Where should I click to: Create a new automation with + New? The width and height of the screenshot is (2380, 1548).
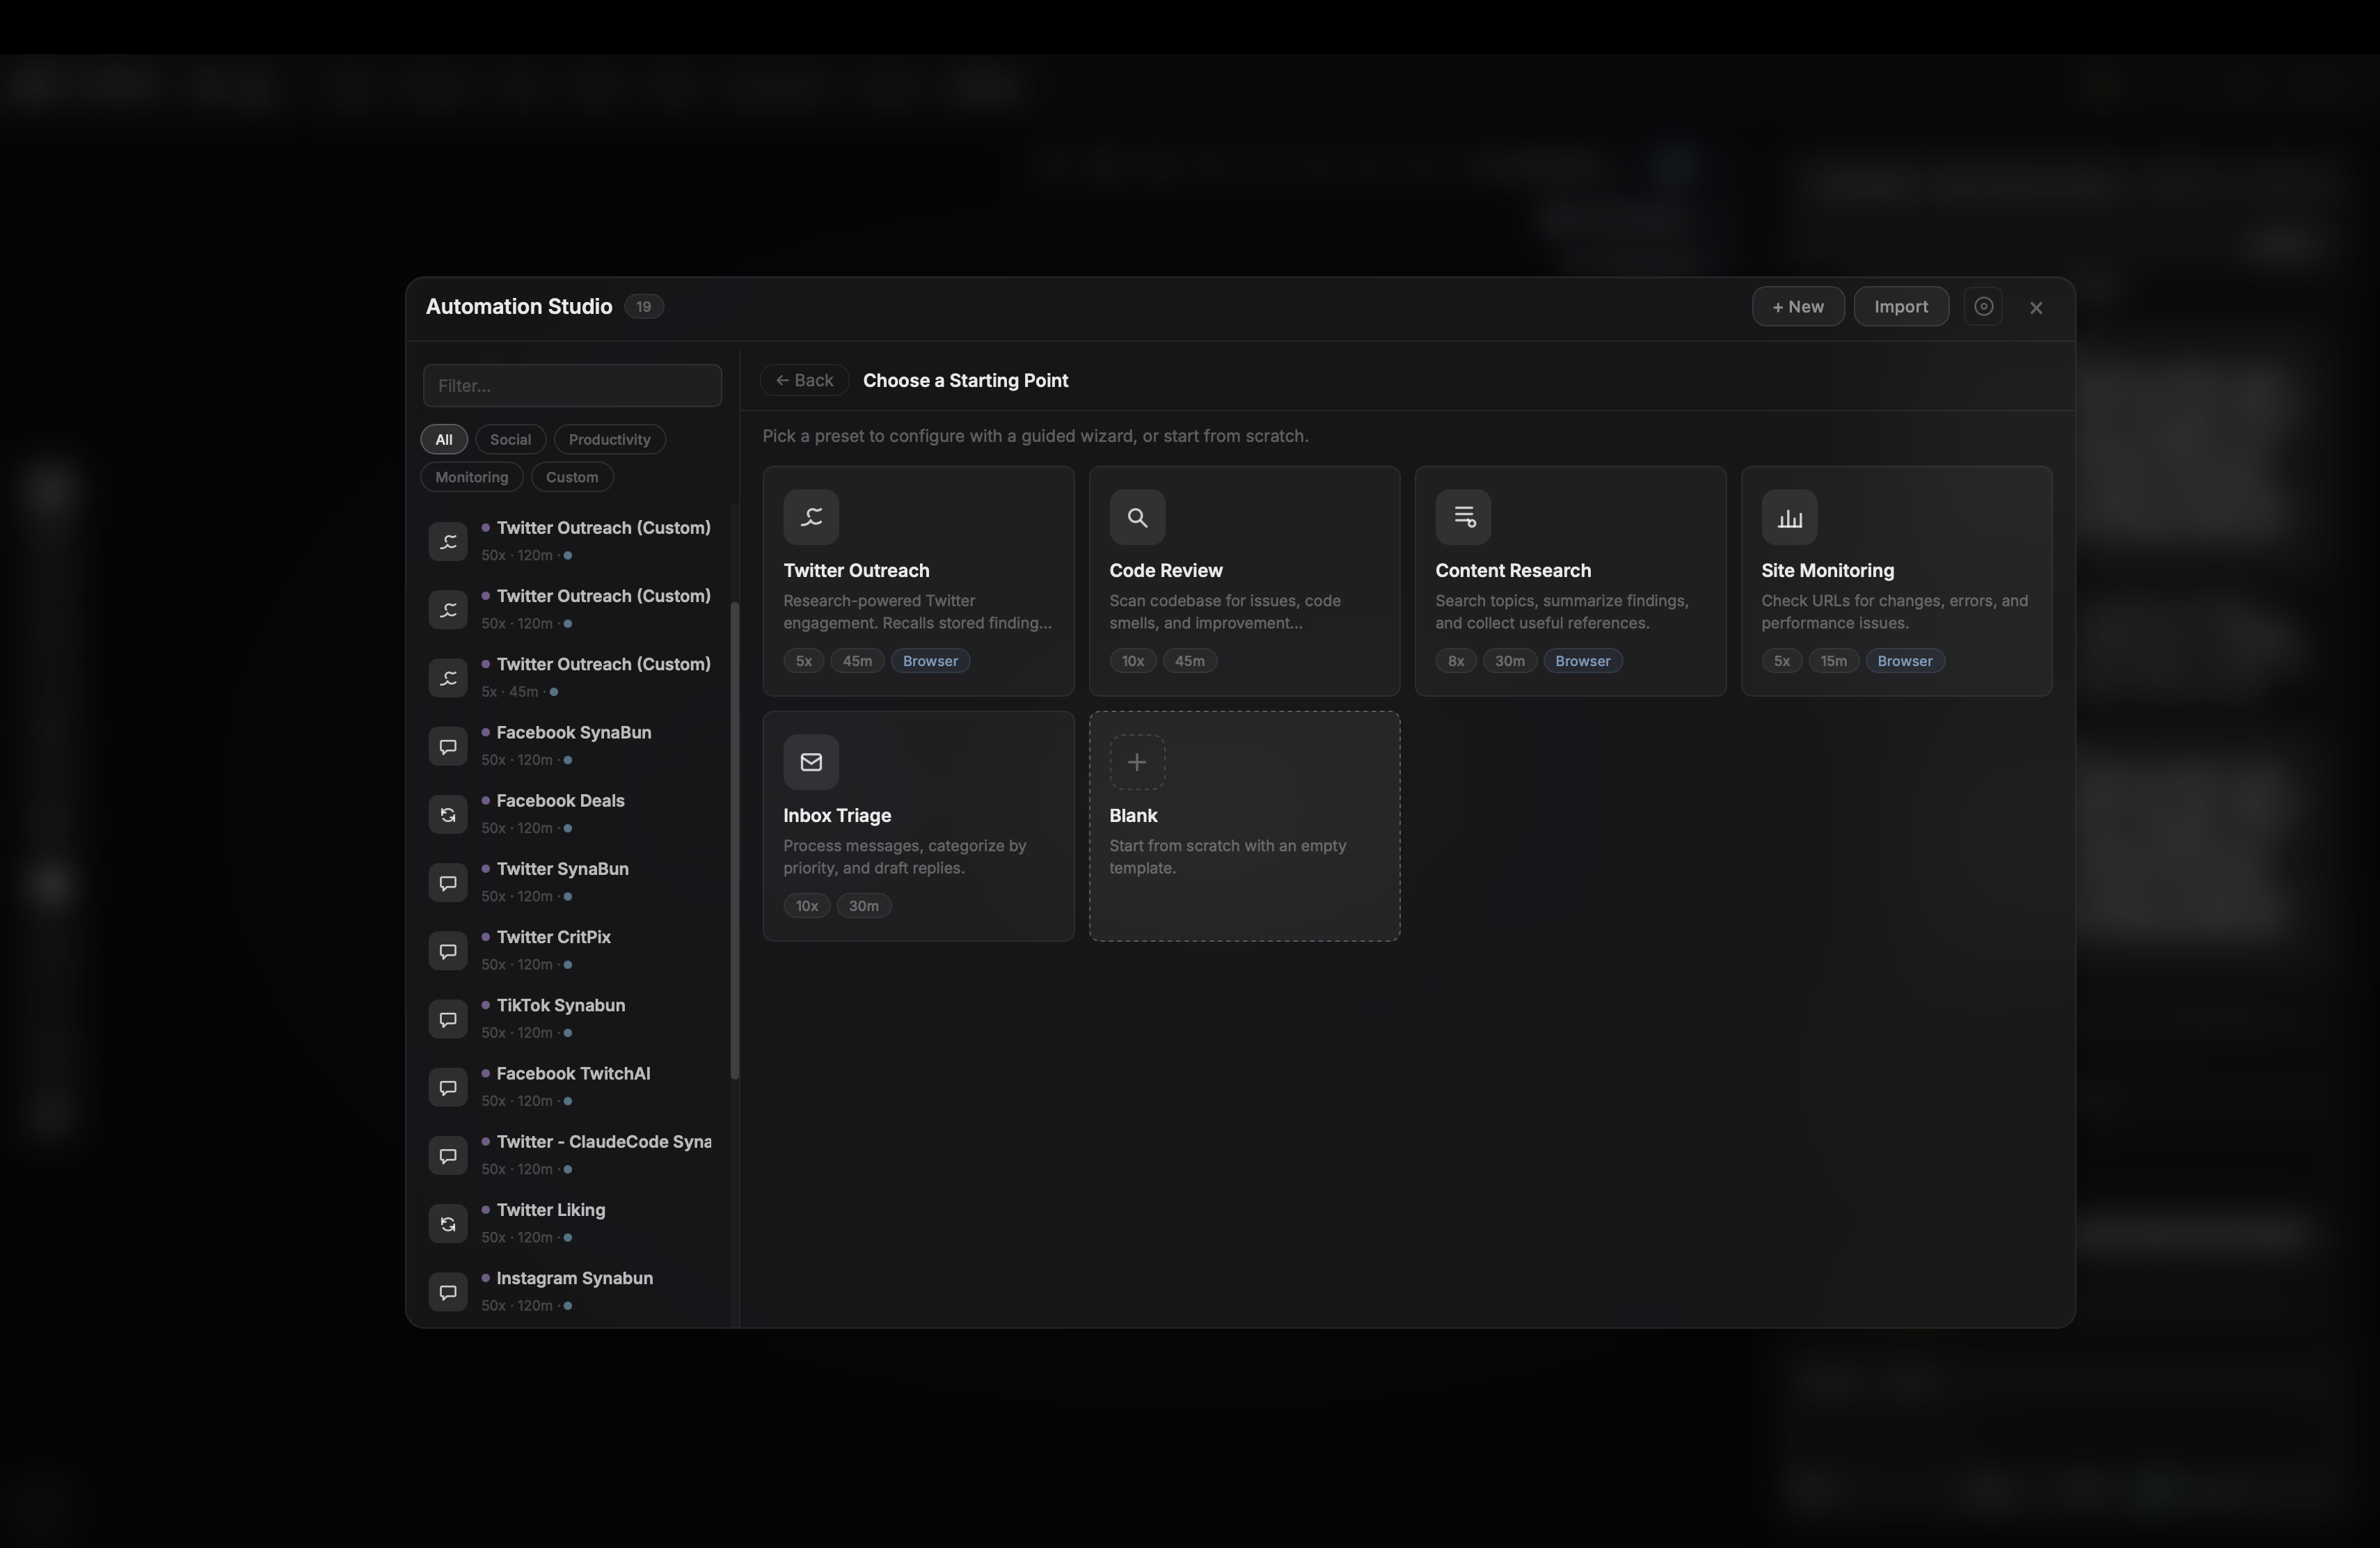pos(1798,306)
